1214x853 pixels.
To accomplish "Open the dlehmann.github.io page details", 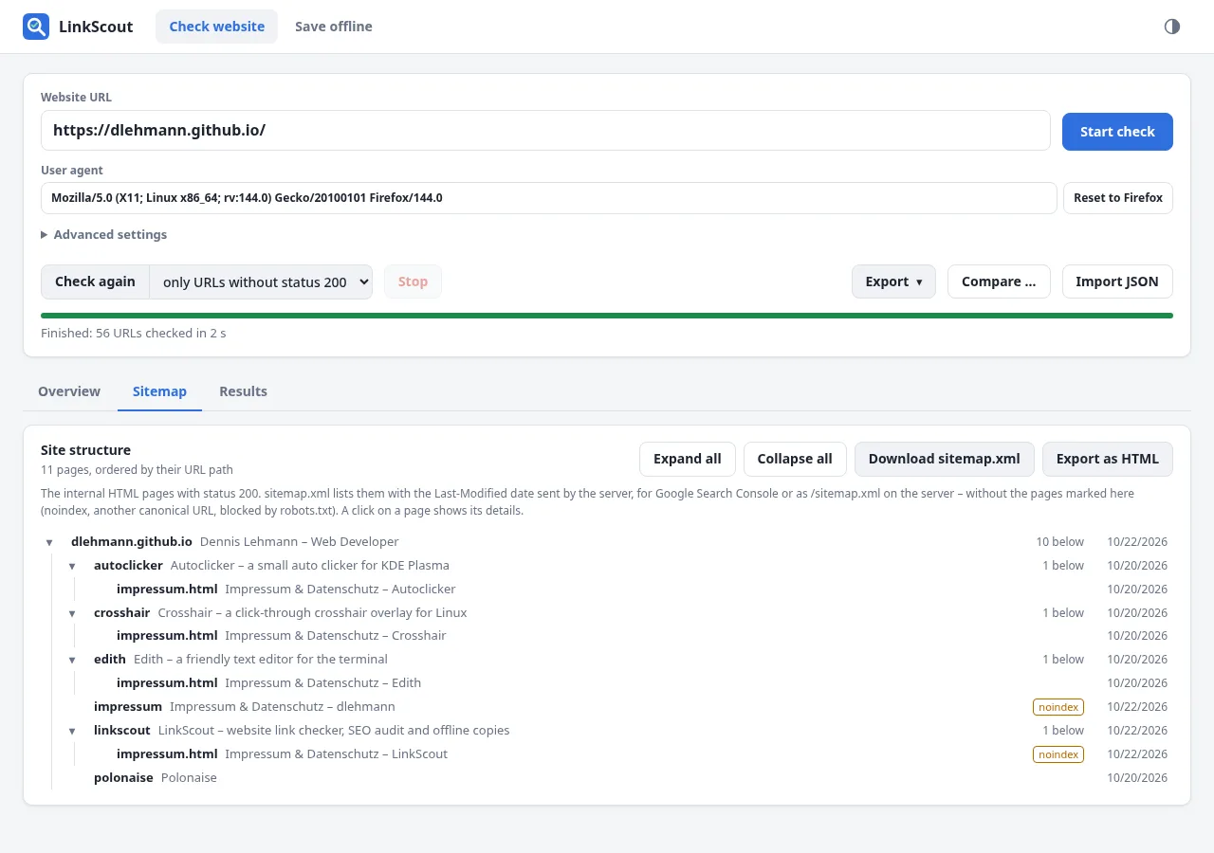I will click(x=607, y=542).
